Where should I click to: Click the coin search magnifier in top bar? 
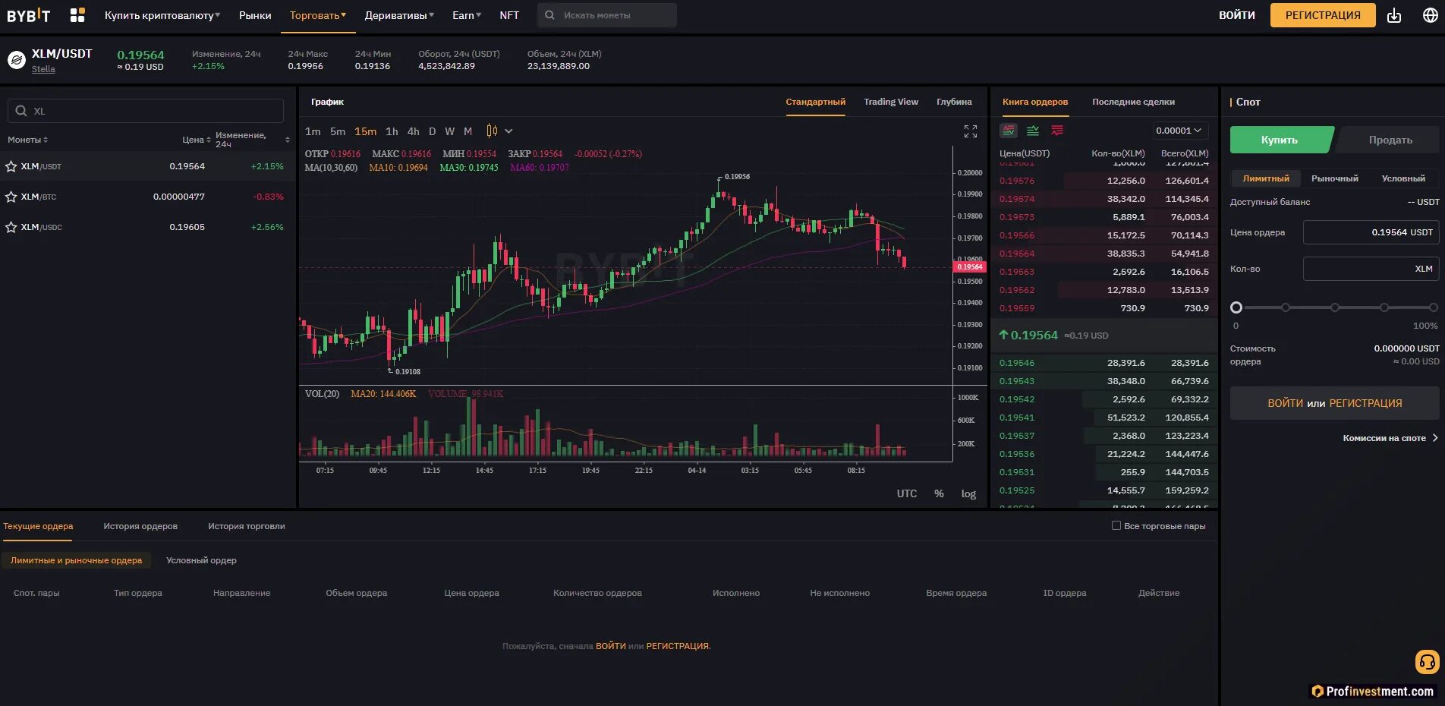(549, 15)
